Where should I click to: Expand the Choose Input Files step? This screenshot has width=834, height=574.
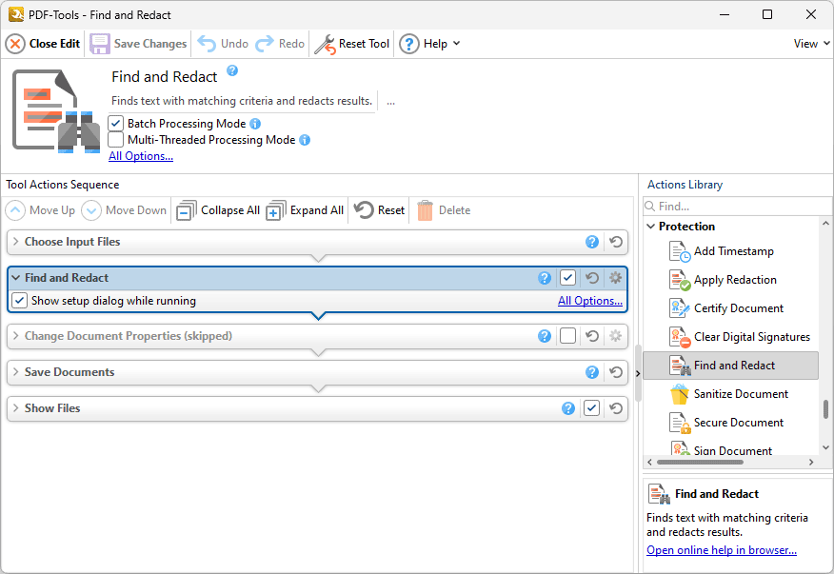[x=15, y=242]
